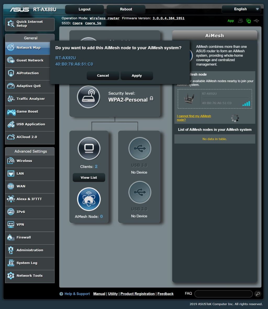The width and height of the screenshot is (268, 309).
Task: Click the Coore_5G SSID link
Action: [x=93, y=23]
